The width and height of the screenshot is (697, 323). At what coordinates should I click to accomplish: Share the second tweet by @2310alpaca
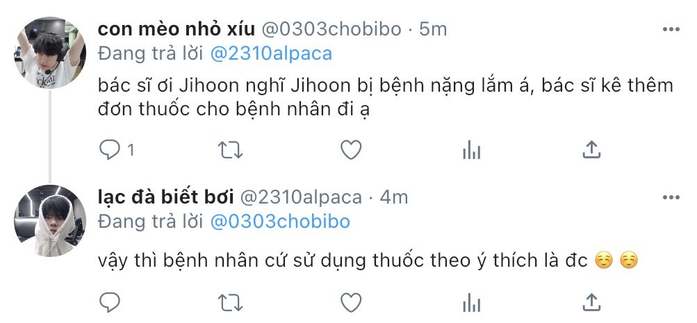[591, 303]
